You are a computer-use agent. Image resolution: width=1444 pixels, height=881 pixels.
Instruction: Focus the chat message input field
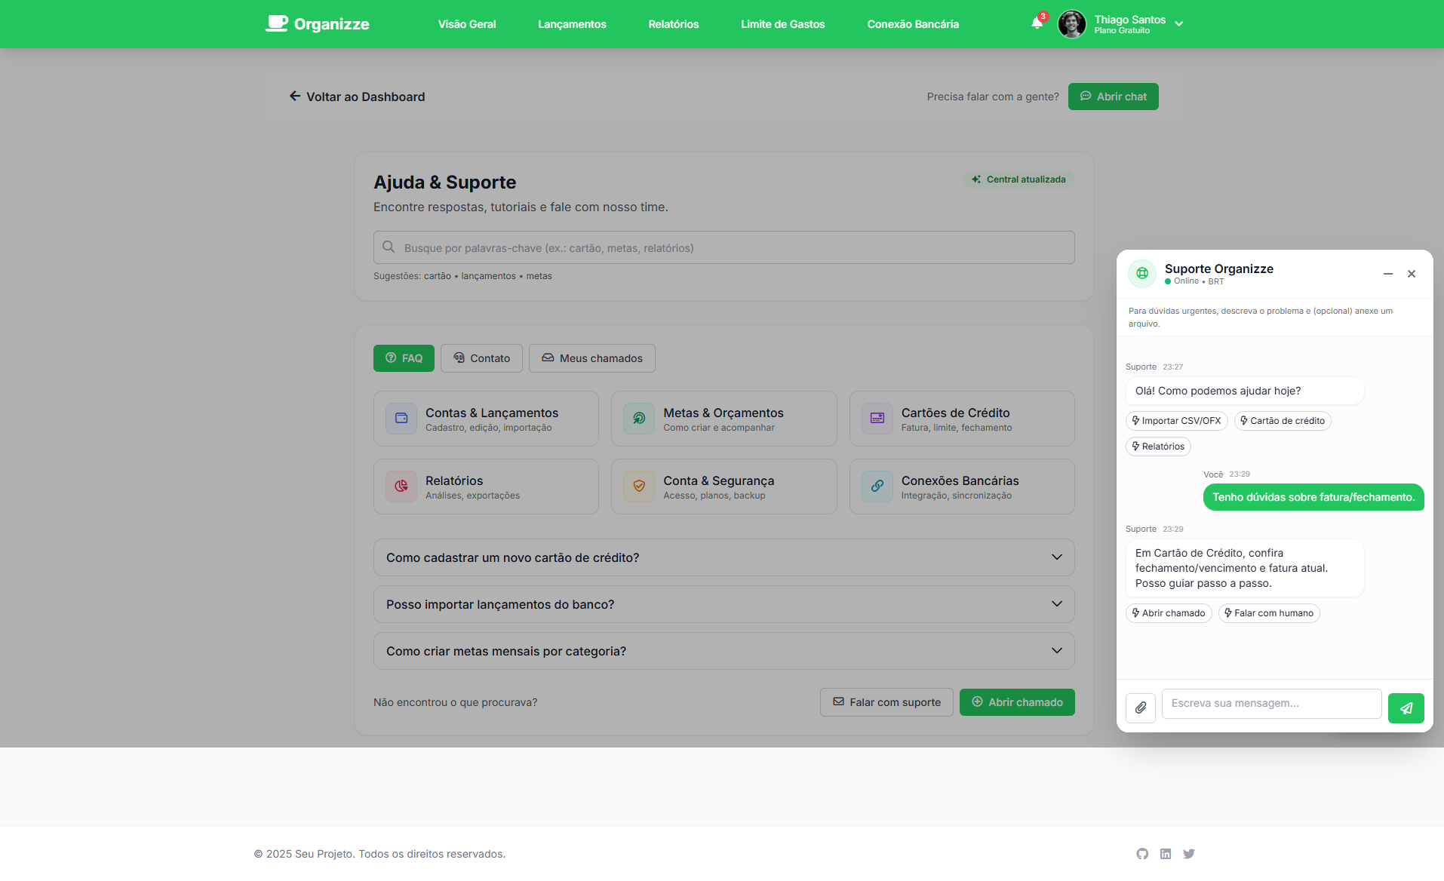tap(1272, 703)
